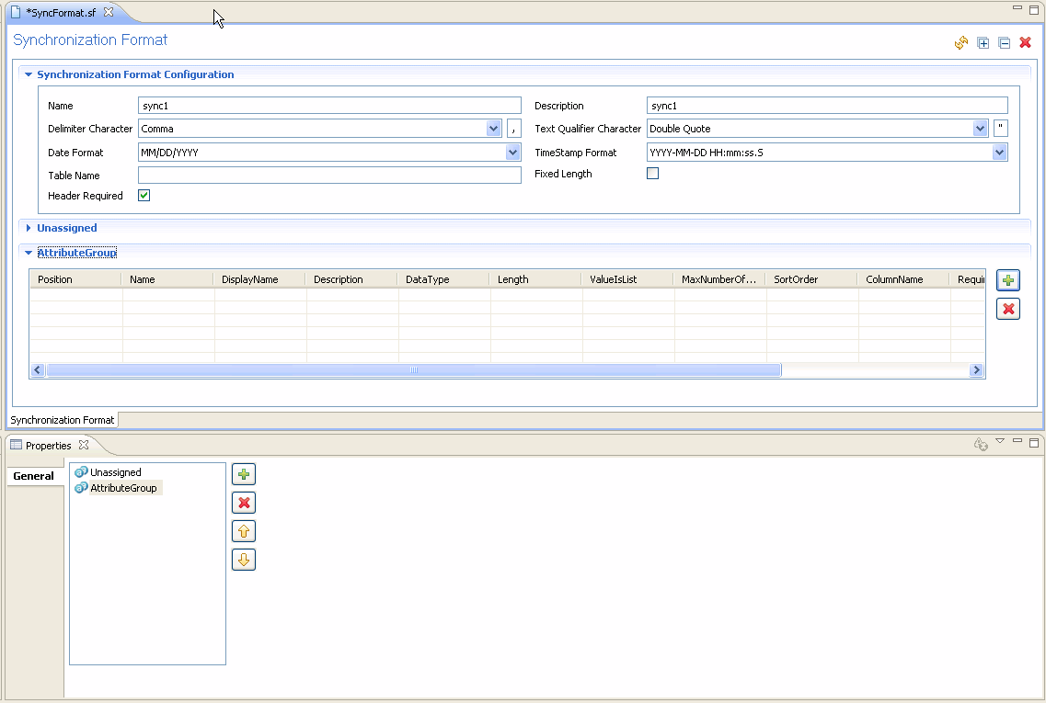
Task: Open the TimeStamp Format dropdown
Action: (x=999, y=153)
